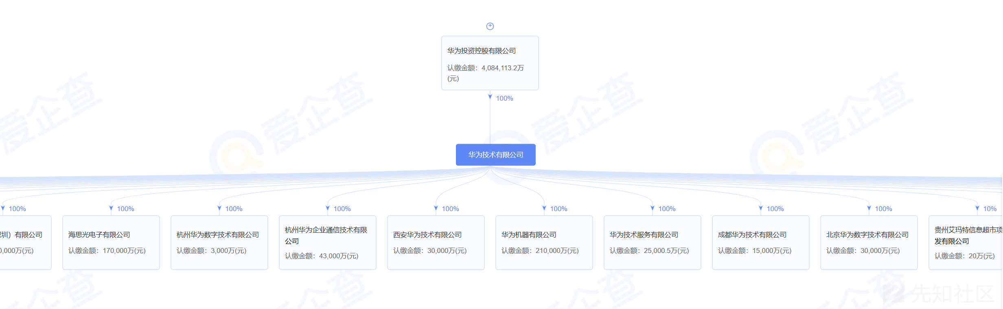Open the 贵州艾玛特信息超市 company card
1003x309 pixels.
[x=966, y=242]
